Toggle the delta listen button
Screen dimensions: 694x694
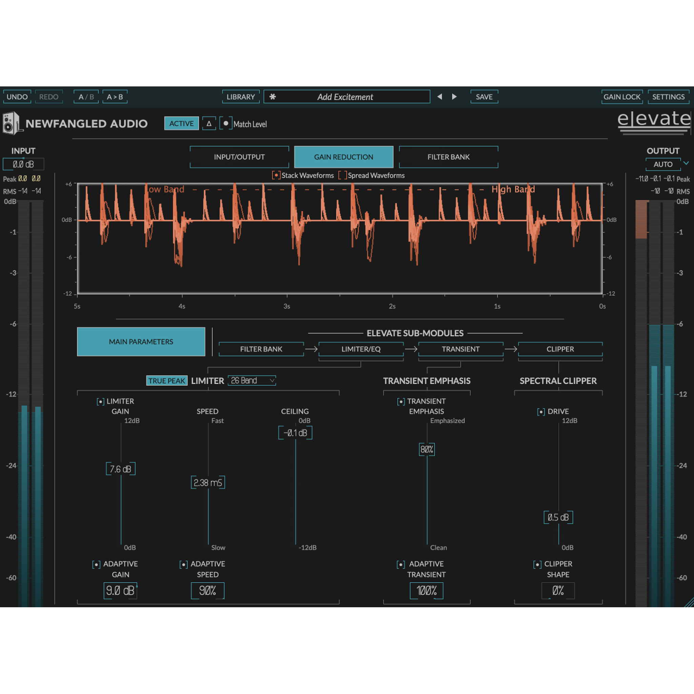tap(209, 124)
